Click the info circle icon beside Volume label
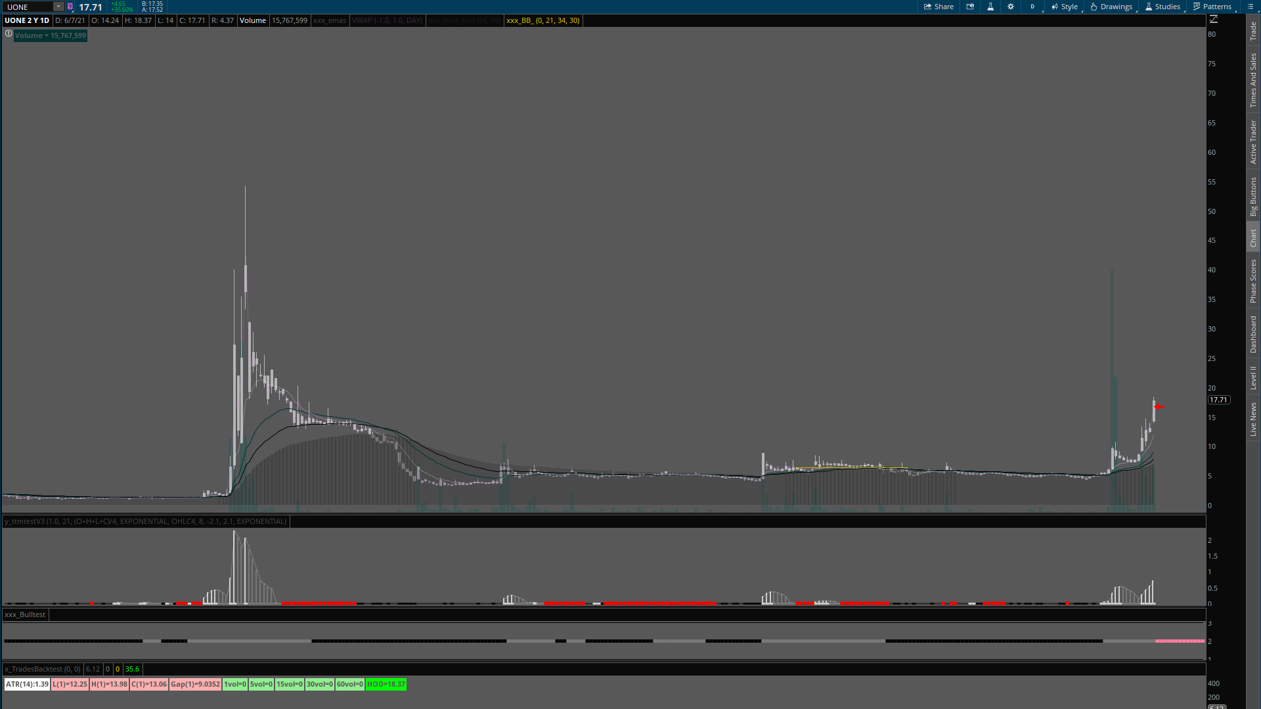Screen dimensions: 1261x709 (9, 34)
